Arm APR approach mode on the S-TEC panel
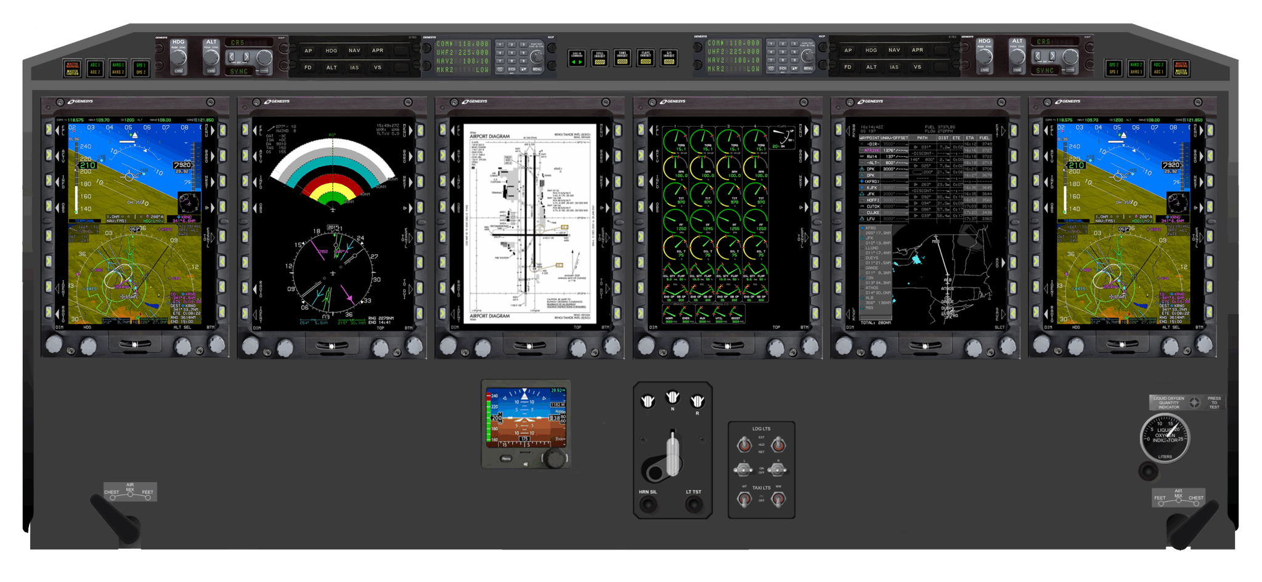 click(378, 50)
